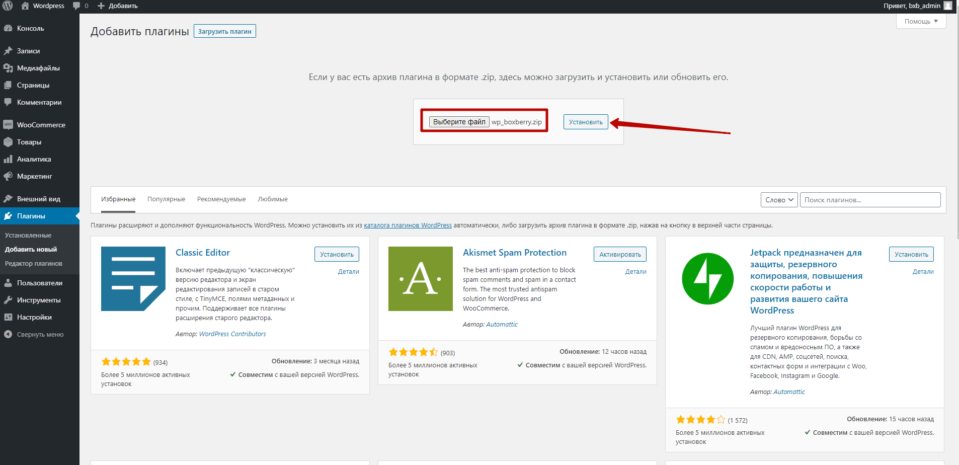
Task: Open Wordpress site name in admin bar
Action: (x=48, y=6)
